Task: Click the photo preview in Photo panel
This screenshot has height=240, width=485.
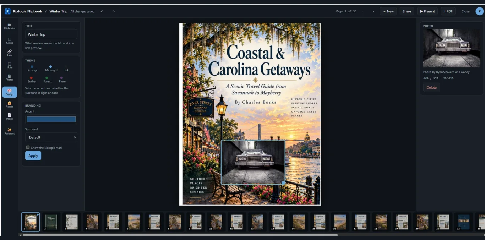Action: pyautogui.click(x=452, y=48)
